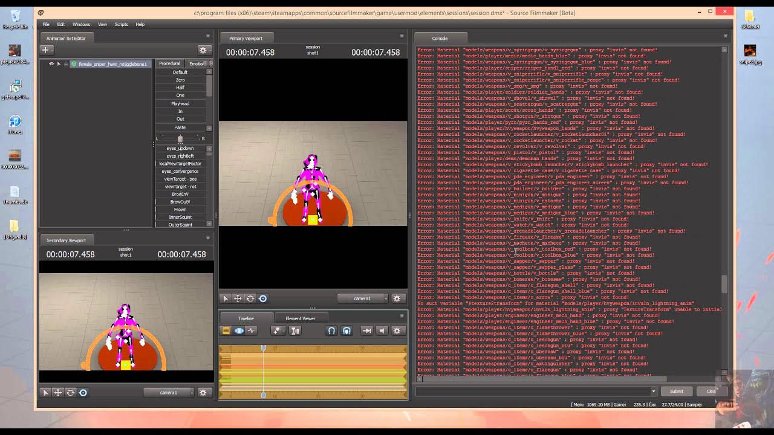Select the move tool in Primary Viewport
Screen dimensions: 774x435
coord(238,298)
